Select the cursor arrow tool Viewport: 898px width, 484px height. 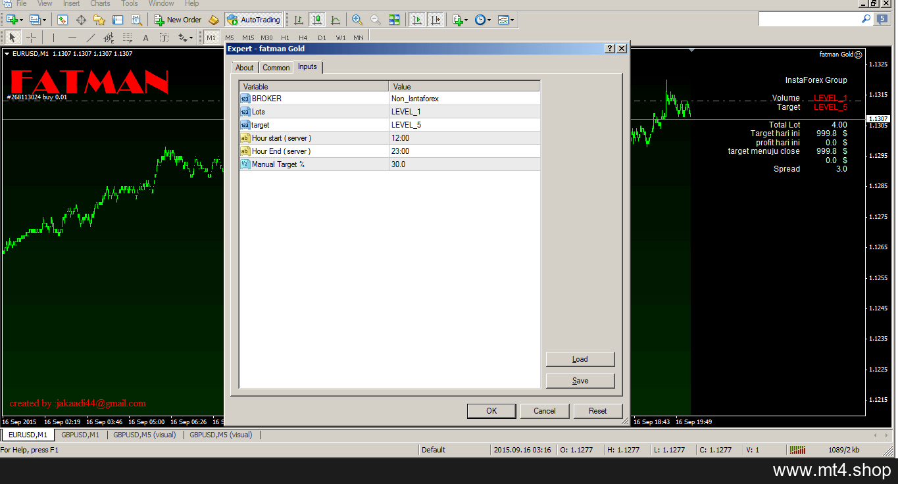click(x=12, y=37)
